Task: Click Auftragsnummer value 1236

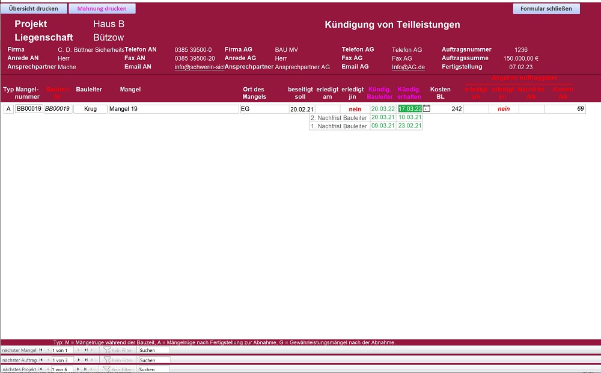Action: (x=521, y=50)
